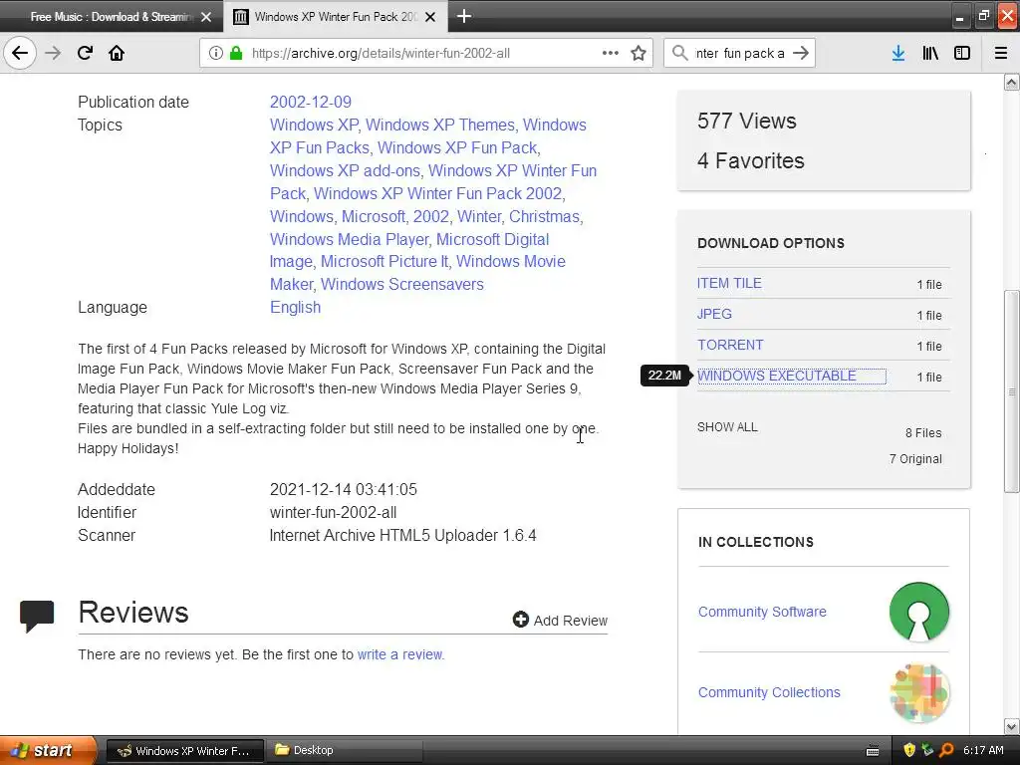Click the Internet Archive HTML5 Uploader 1.6.4 value
Screen dimensions: 1020x765
(x=402, y=535)
